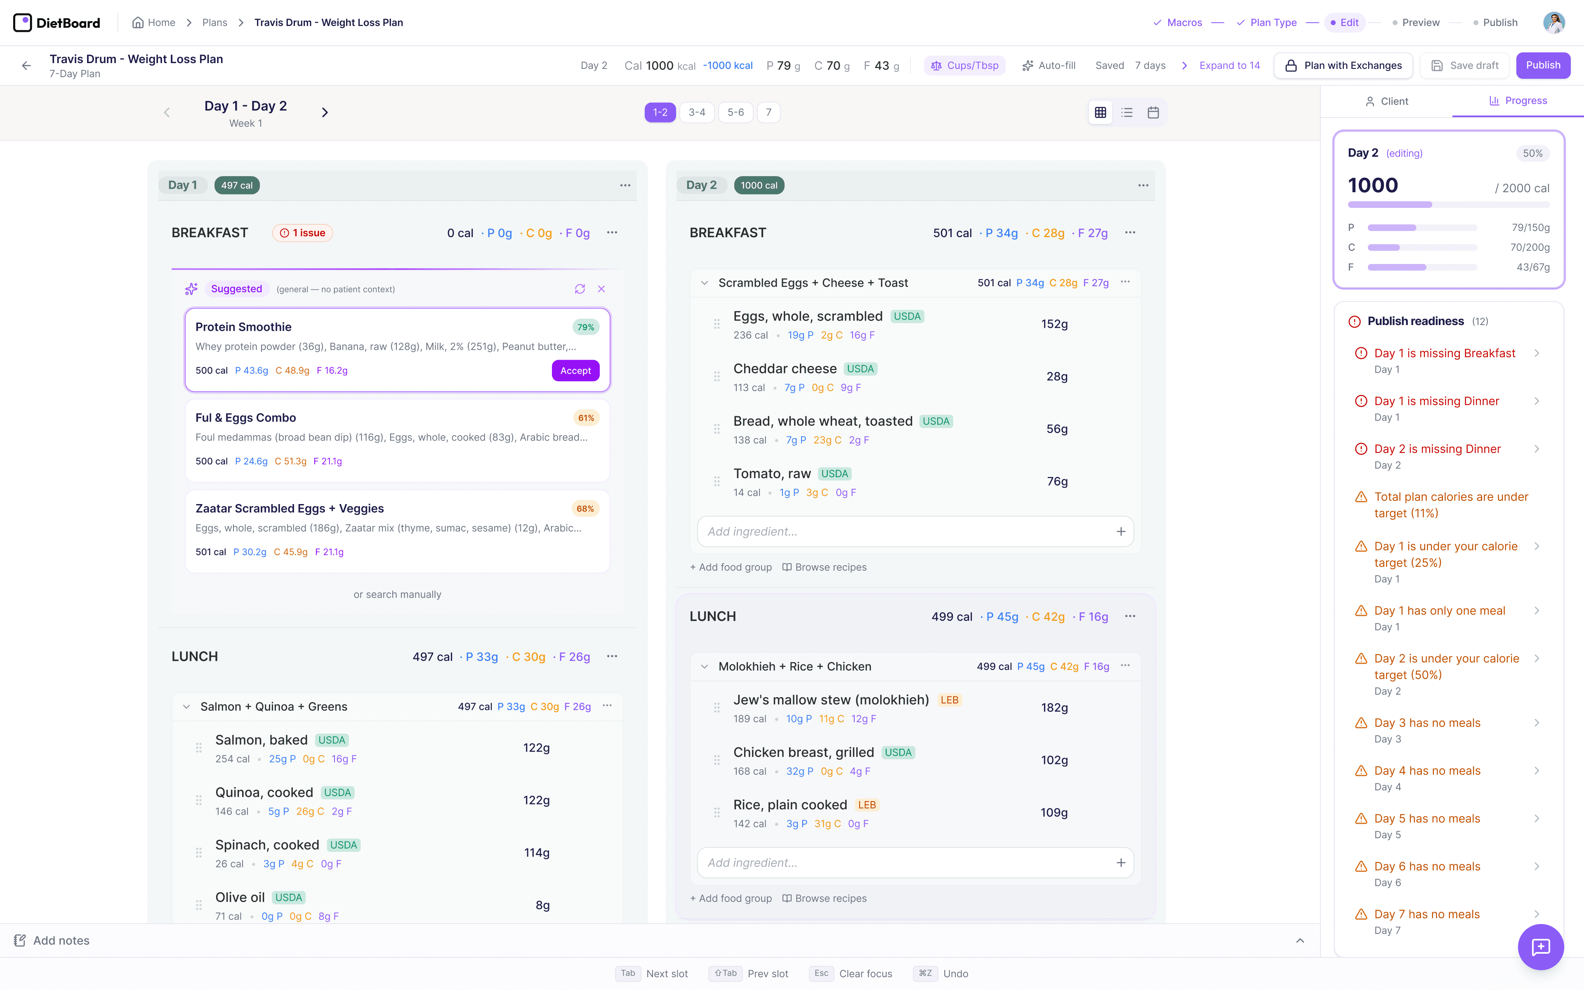Go to Plan Type step
This screenshot has height=990, width=1584.
coord(1266,22)
